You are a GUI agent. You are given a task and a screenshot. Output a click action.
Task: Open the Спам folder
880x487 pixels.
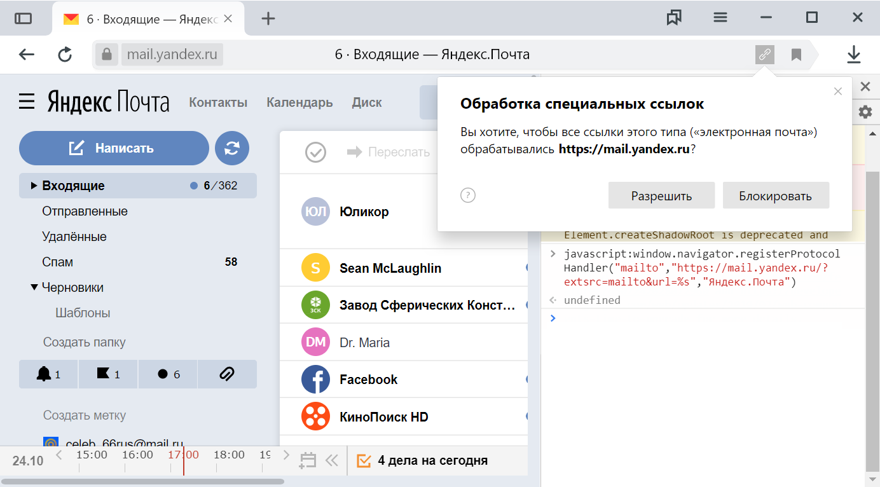click(57, 262)
